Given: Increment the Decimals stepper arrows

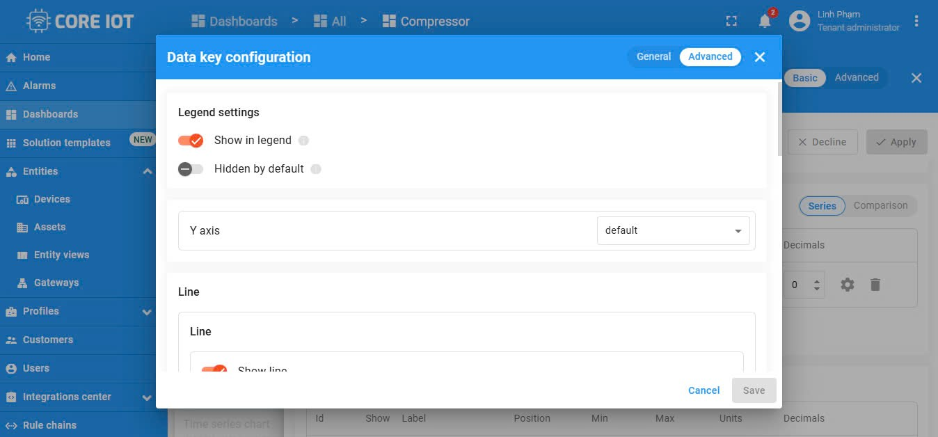Looking at the screenshot, I should point(817,280).
